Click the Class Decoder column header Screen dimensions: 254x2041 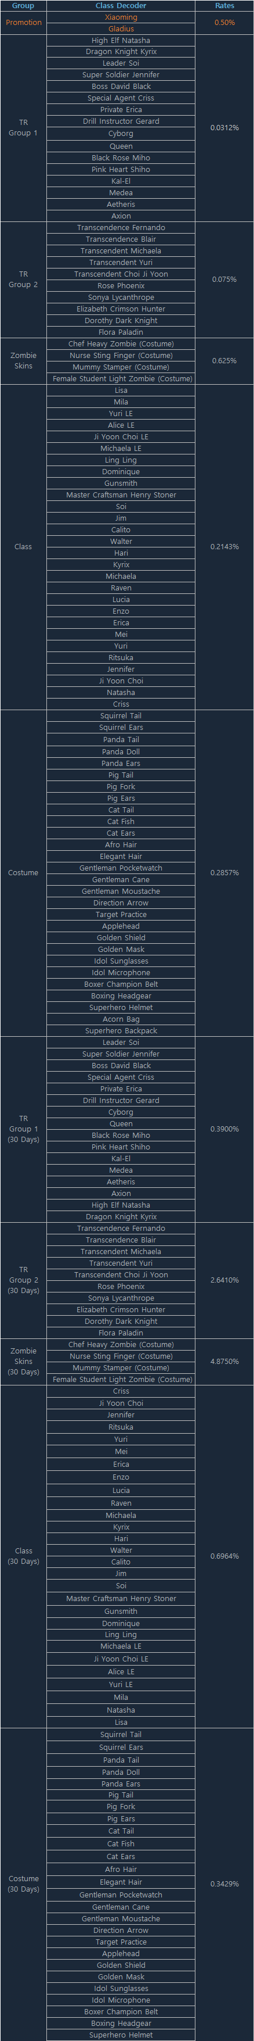(121, 6)
